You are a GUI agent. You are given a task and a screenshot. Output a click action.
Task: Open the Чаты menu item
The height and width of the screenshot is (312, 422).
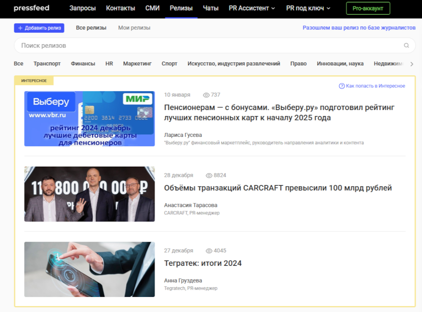coord(211,8)
